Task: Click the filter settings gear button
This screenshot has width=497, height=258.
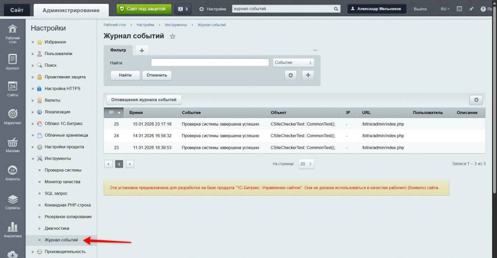Action: click(x=291, y=76)
